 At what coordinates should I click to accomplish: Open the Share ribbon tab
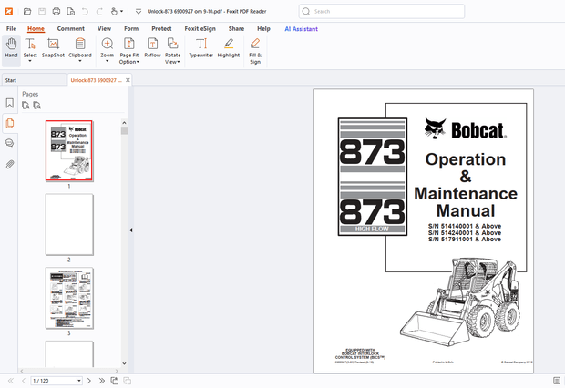[236, 29]
